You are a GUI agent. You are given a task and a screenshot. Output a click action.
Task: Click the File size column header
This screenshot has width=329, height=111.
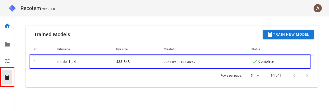(x=122, y=49)
